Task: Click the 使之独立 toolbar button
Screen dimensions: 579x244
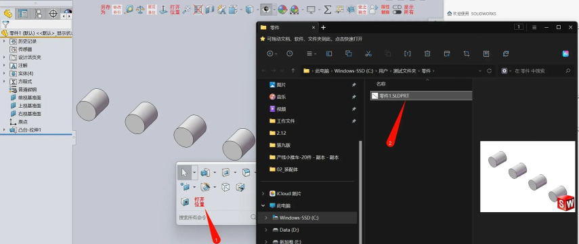Action: 362,9
